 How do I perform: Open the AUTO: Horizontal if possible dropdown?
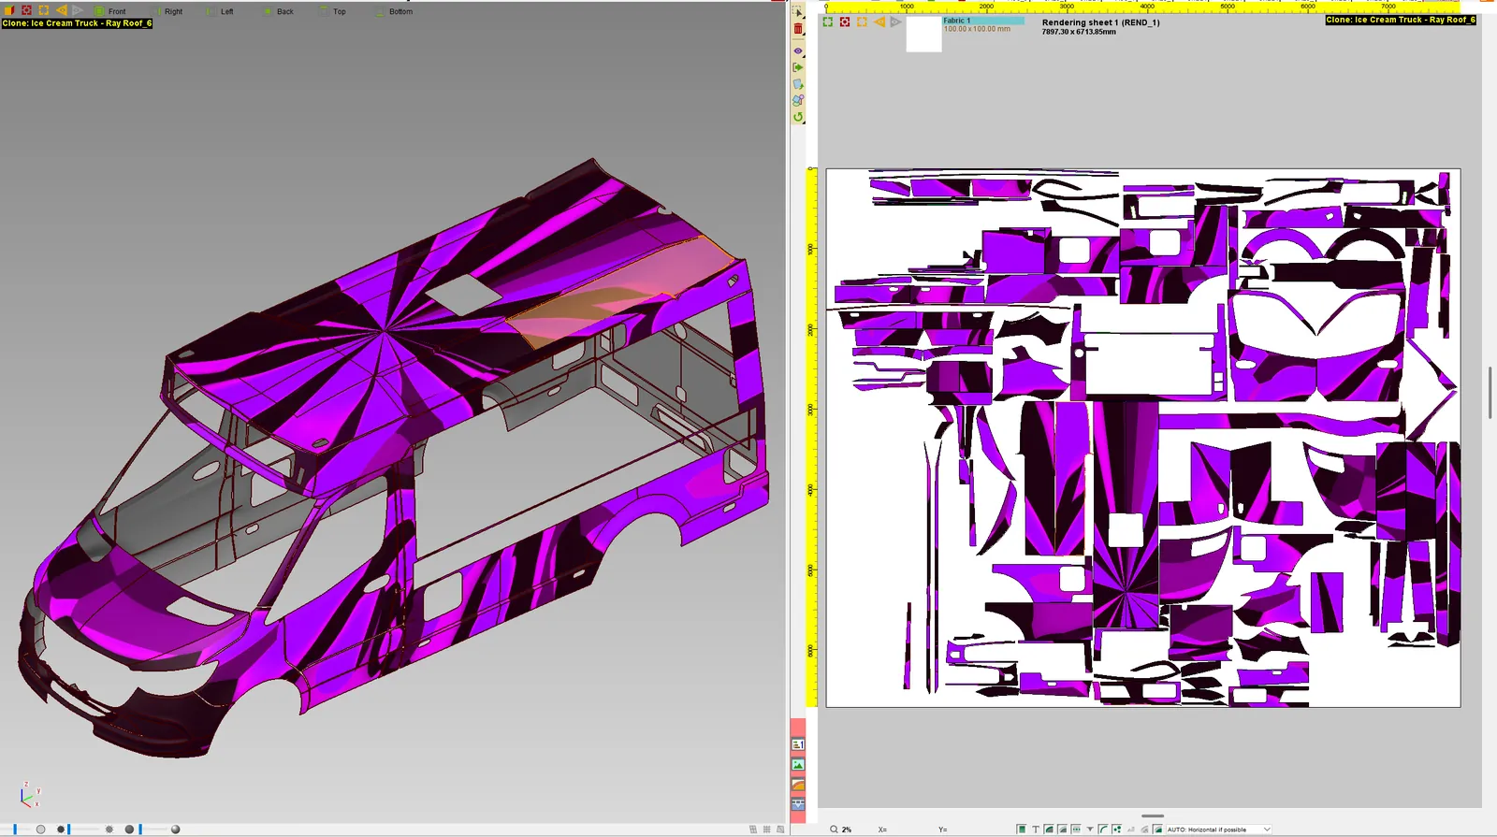point(1219,830)
